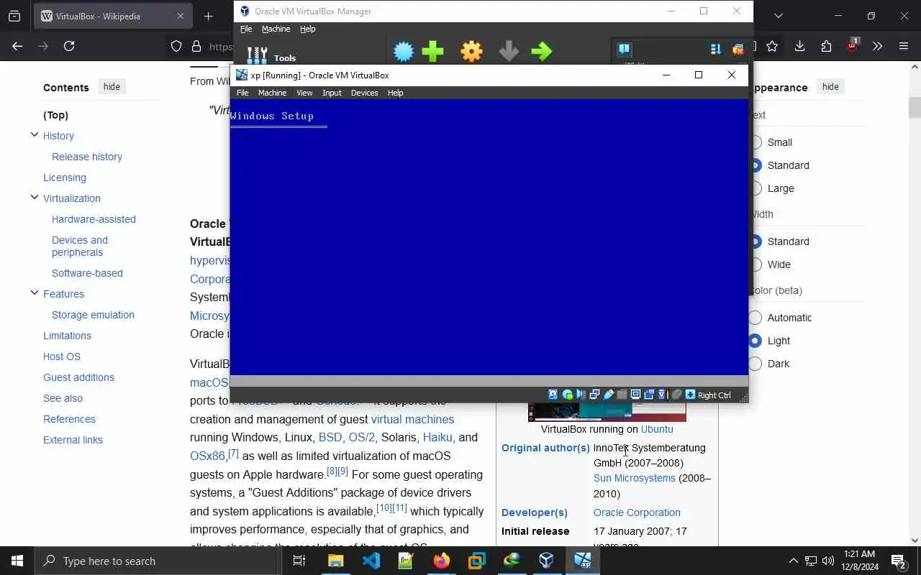Click the mouse integration arrow icon near Right Ctrl
This screenshot has width=921, height=575.
(x=690, y=395)
